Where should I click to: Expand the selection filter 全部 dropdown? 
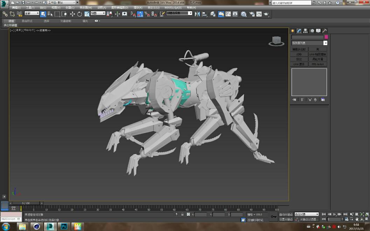(x=32, y=13)
